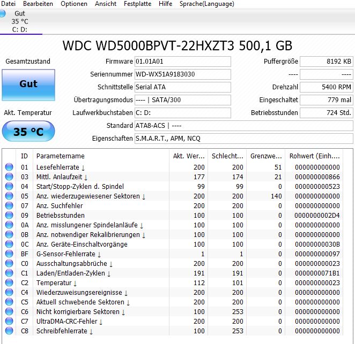Click status icon of wiederzugewiesener Sektoren row
355x344 pixels.
click(9, 196)
